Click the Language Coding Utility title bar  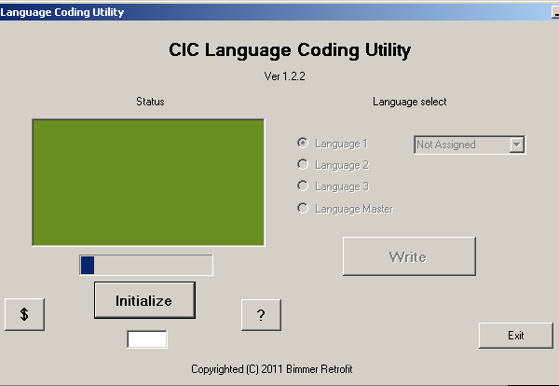point(279,12)
